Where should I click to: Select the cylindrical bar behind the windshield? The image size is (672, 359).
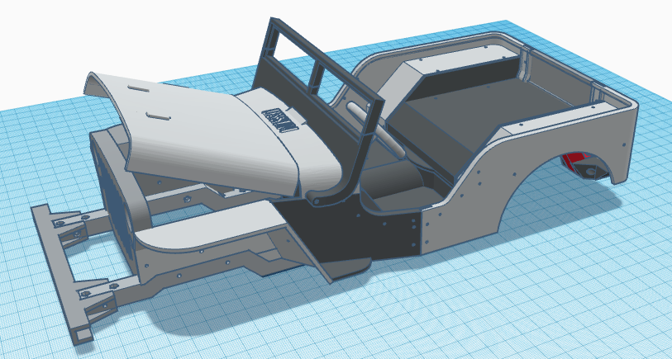tap(376, 130)
